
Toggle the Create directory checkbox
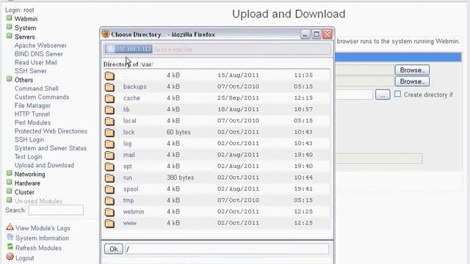[397, 94]
